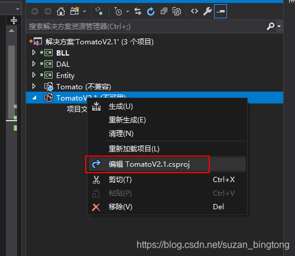Choose 重新加载项目(L) menu item

167,149
